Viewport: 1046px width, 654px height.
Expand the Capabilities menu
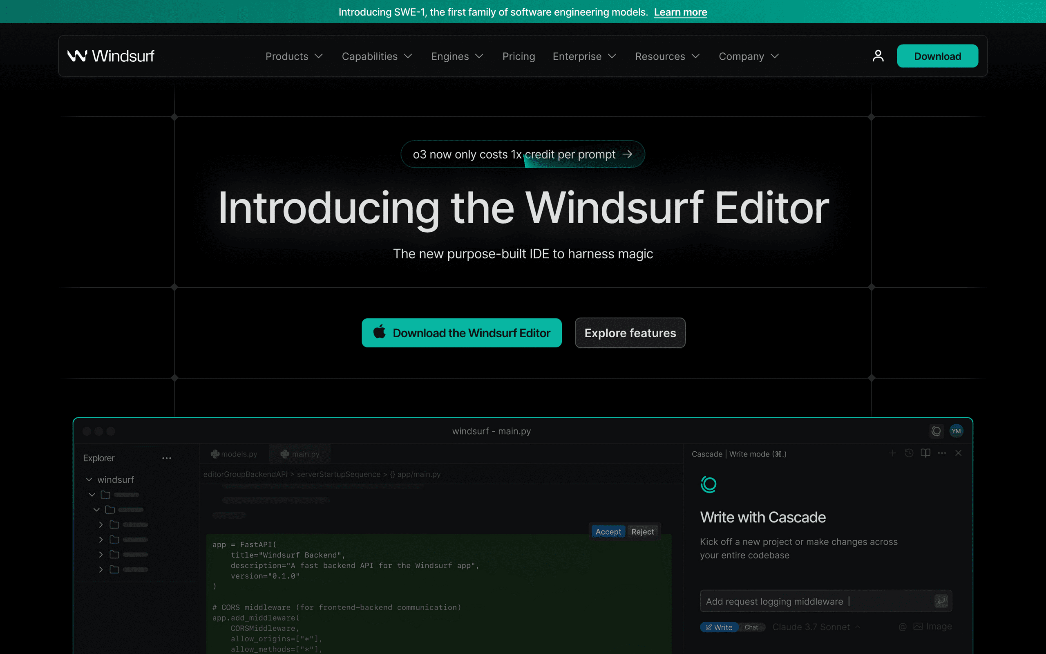pos(377,56)
